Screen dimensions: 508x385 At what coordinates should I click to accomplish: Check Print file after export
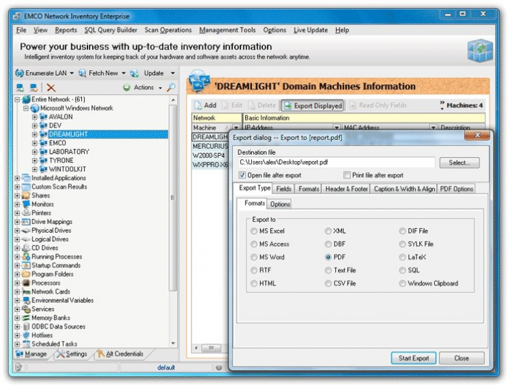pyautogui.click(x=347, y=175)
